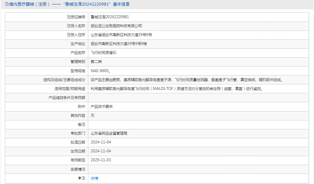Click registration number value 鲁械注准20242220981
The height and width of the screenshot is (184, 314).
pyautogui.click(x=110, y=17)
